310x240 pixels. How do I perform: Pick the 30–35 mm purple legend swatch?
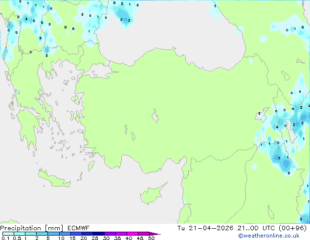point(110,234)
